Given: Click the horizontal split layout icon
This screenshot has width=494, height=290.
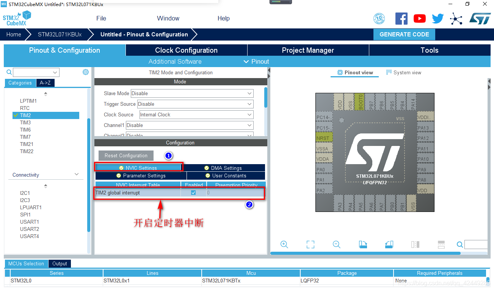Looking at the screenshot, I should pyautogui.click(x=441, y=245).
